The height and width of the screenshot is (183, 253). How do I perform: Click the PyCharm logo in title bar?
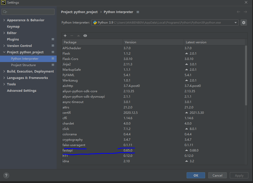[3, 2]
